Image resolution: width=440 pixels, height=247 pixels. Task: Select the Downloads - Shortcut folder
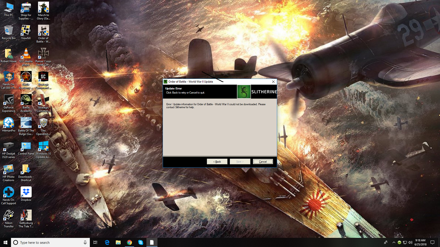coord(26,173)
